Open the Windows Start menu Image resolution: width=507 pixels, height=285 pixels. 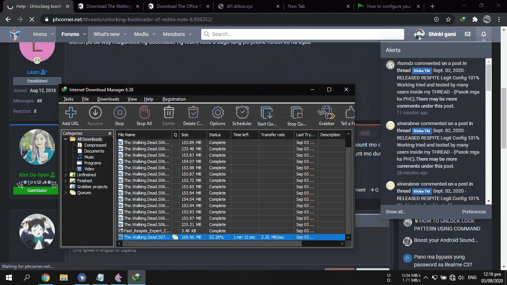pyautogui.click(x=9, y=277)
